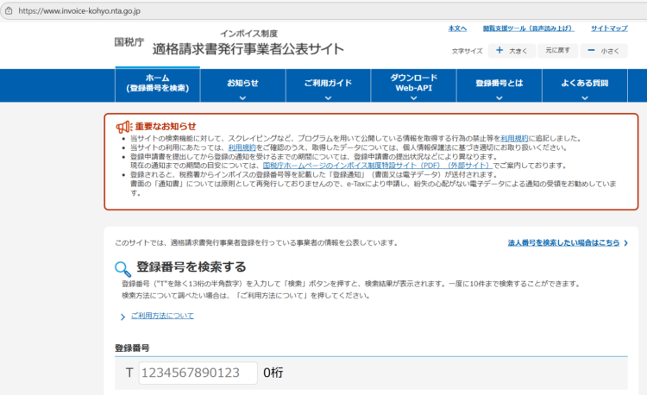647x395 pixels.
Task: Click the magnifying glass icon beside 登録番号を検索する
Action: (x=122, y=269)
